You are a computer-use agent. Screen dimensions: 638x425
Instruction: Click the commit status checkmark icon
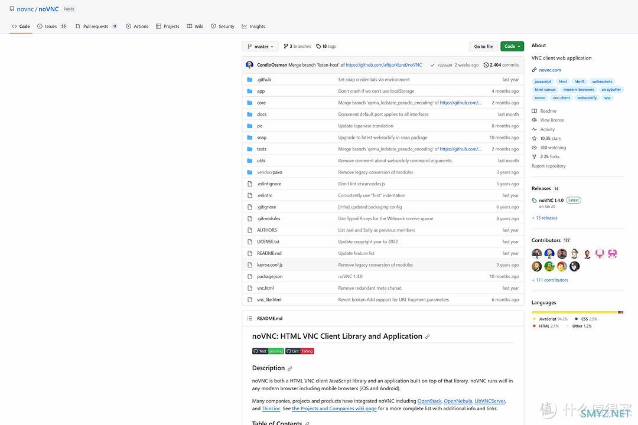pos(432,65)
